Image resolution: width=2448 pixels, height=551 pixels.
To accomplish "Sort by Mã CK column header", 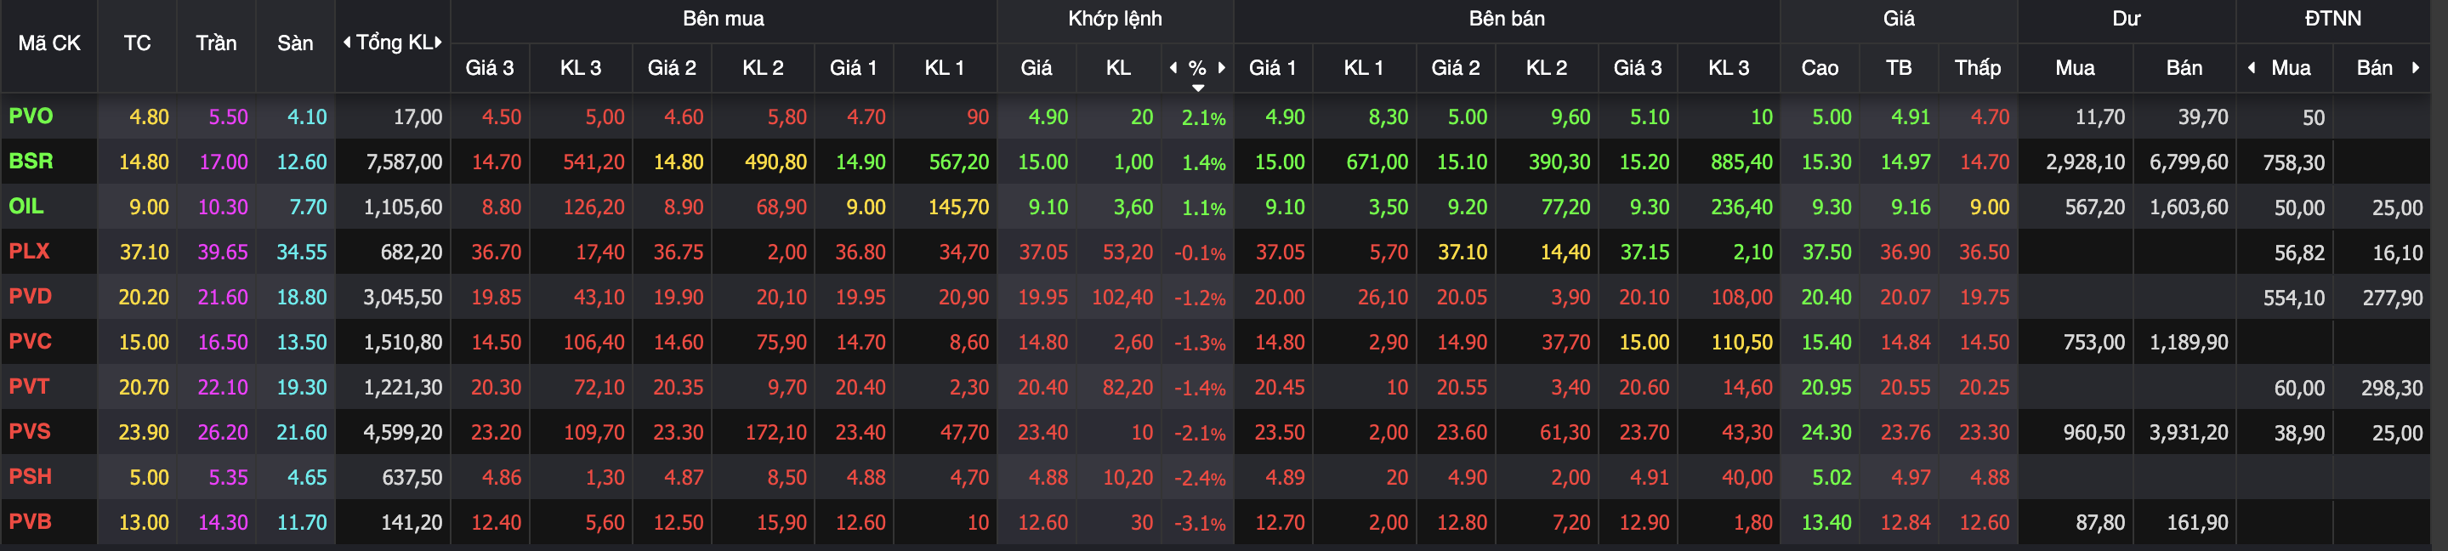I will click(x=48, y=43).
